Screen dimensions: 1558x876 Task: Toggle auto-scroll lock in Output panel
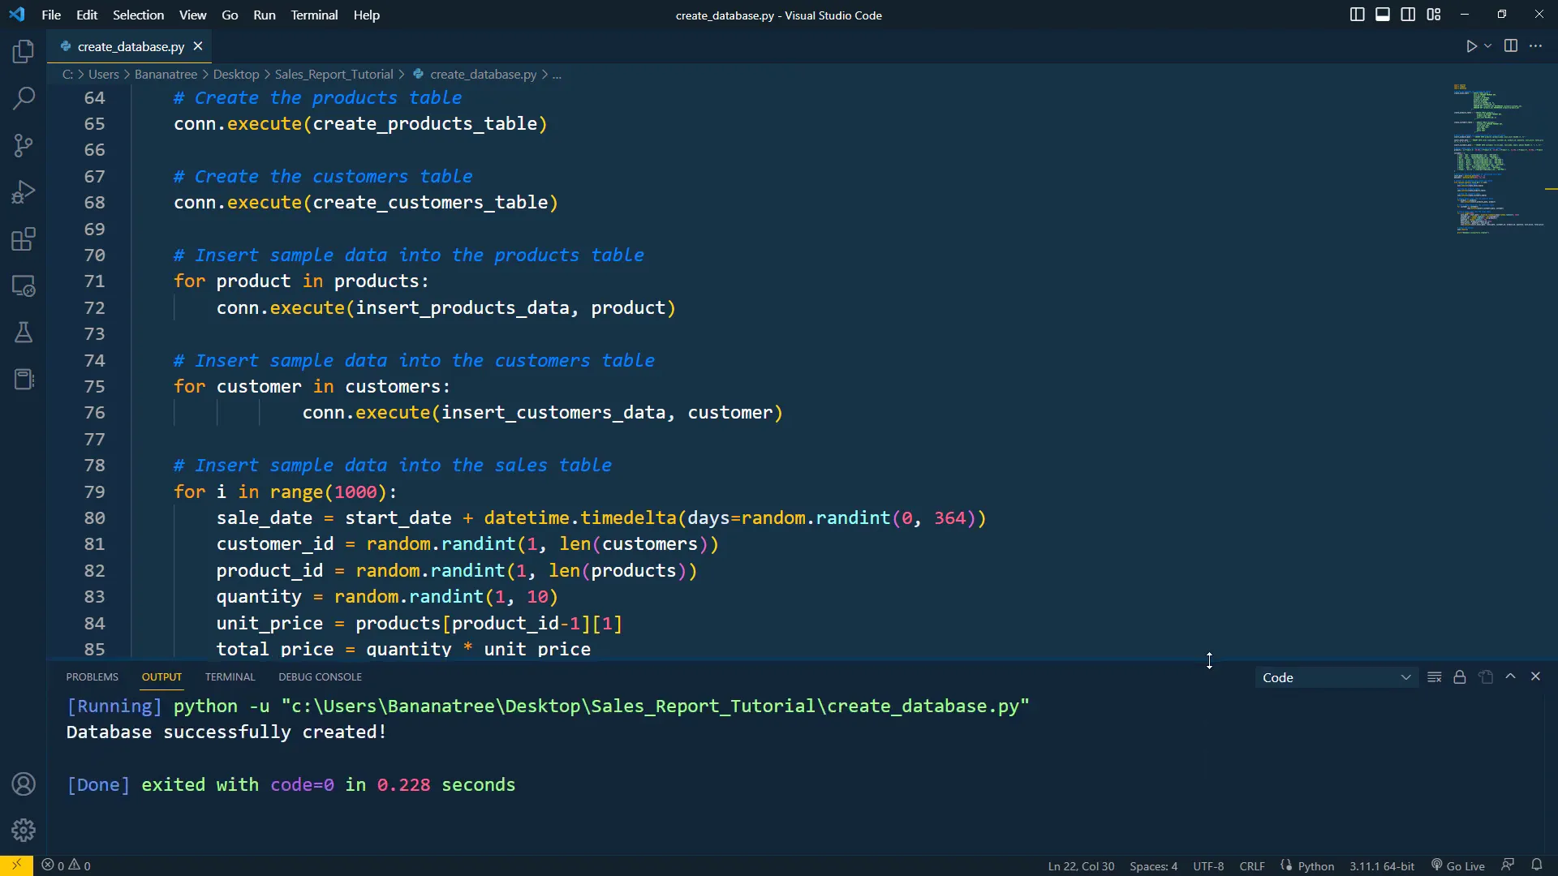pos(1460,676)
